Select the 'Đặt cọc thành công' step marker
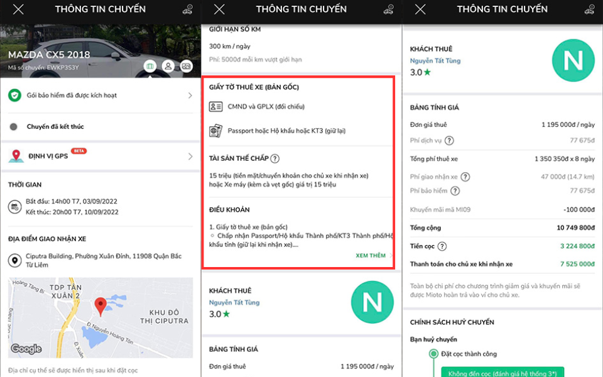Image resolution: width=603 pixels, height=377 pixels. point(434,354)
